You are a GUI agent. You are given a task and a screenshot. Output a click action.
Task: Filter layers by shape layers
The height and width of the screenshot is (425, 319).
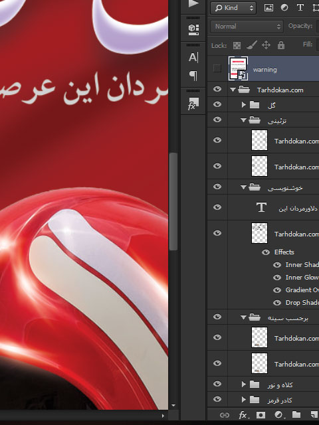(316, 7)
